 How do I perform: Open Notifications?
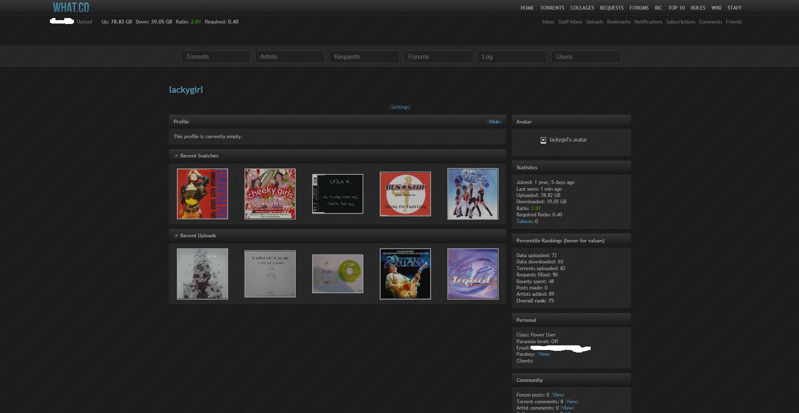pos(648,22)
